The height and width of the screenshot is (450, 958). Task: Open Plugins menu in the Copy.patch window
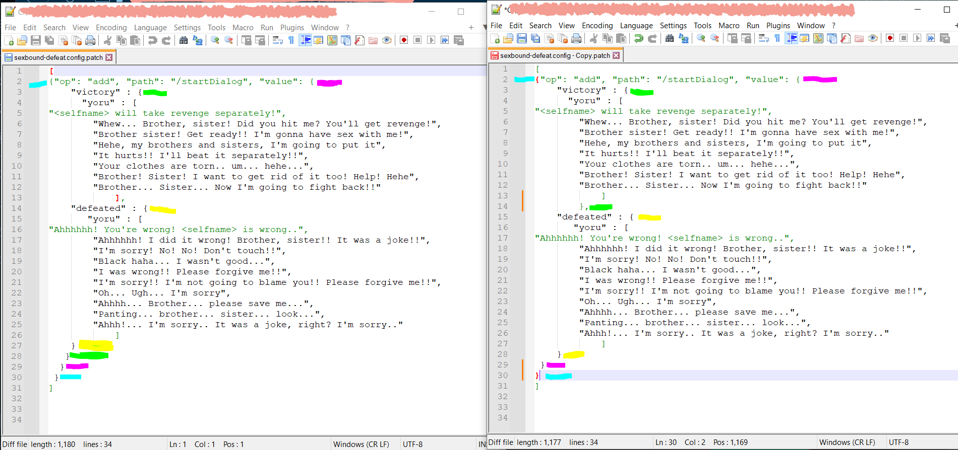(x=778, y=26)
